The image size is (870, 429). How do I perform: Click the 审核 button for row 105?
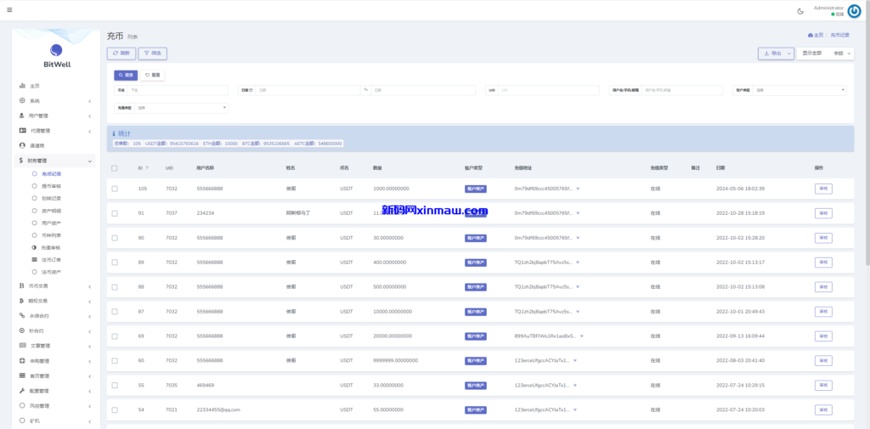(x=822, y=189)
